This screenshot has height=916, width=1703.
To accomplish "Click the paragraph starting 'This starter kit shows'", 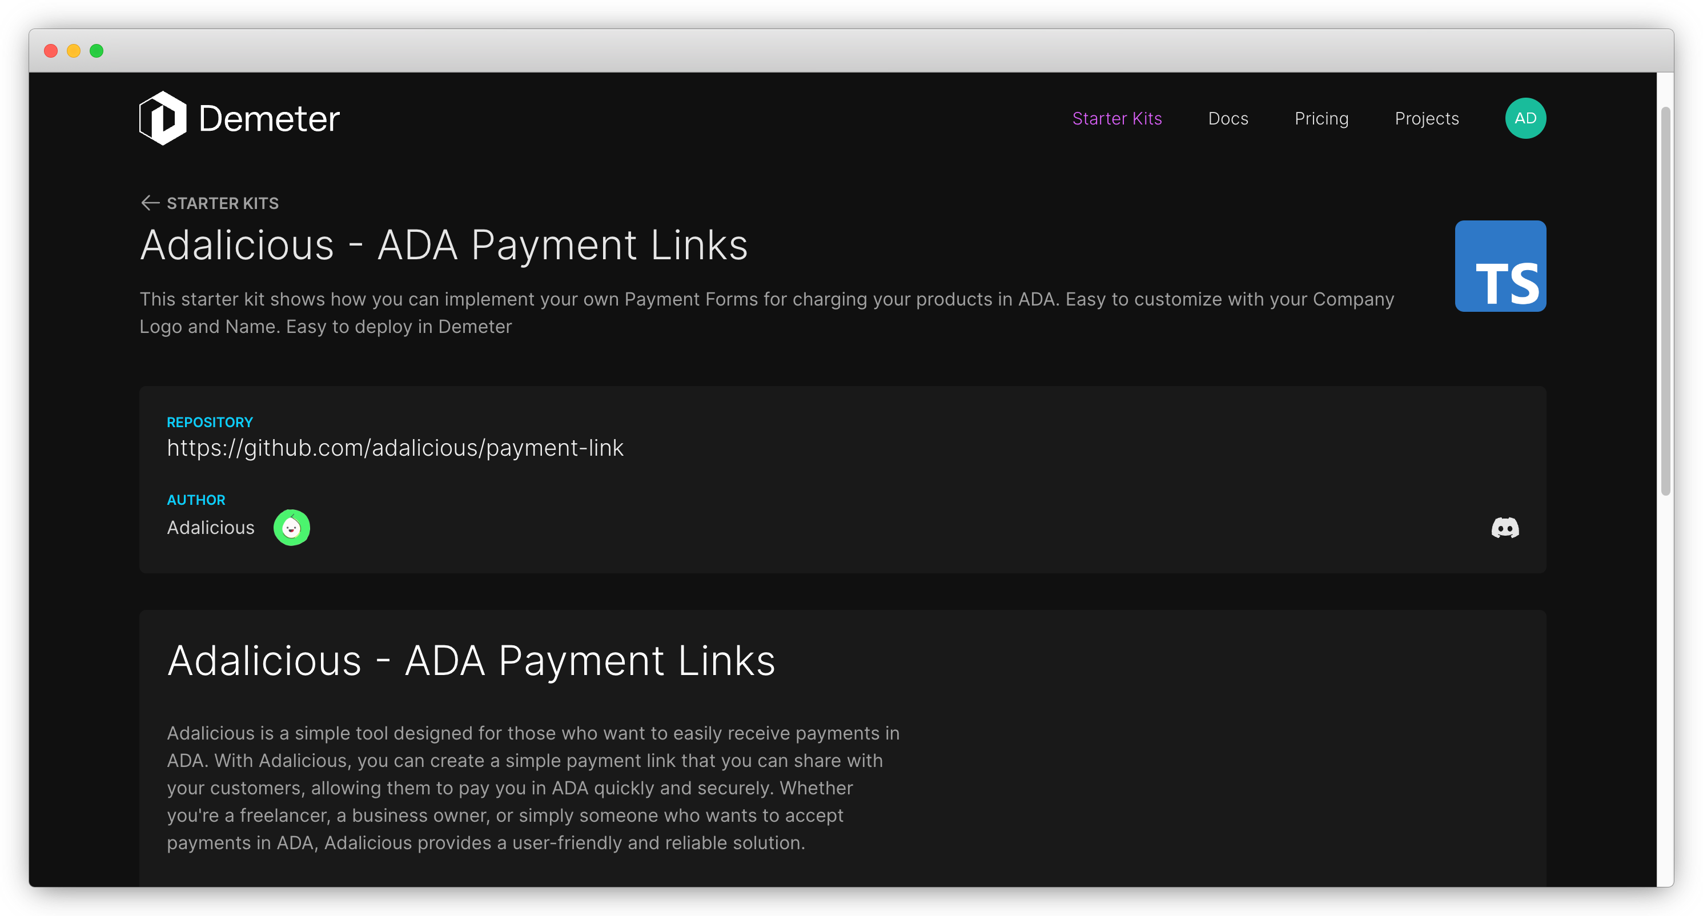I will 767,312.
